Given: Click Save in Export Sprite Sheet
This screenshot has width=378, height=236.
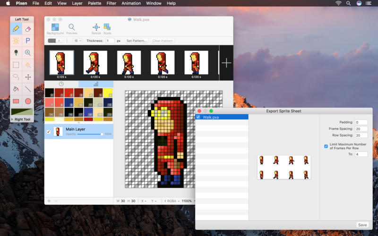Looking at the screenshot, I should point(362,225).
